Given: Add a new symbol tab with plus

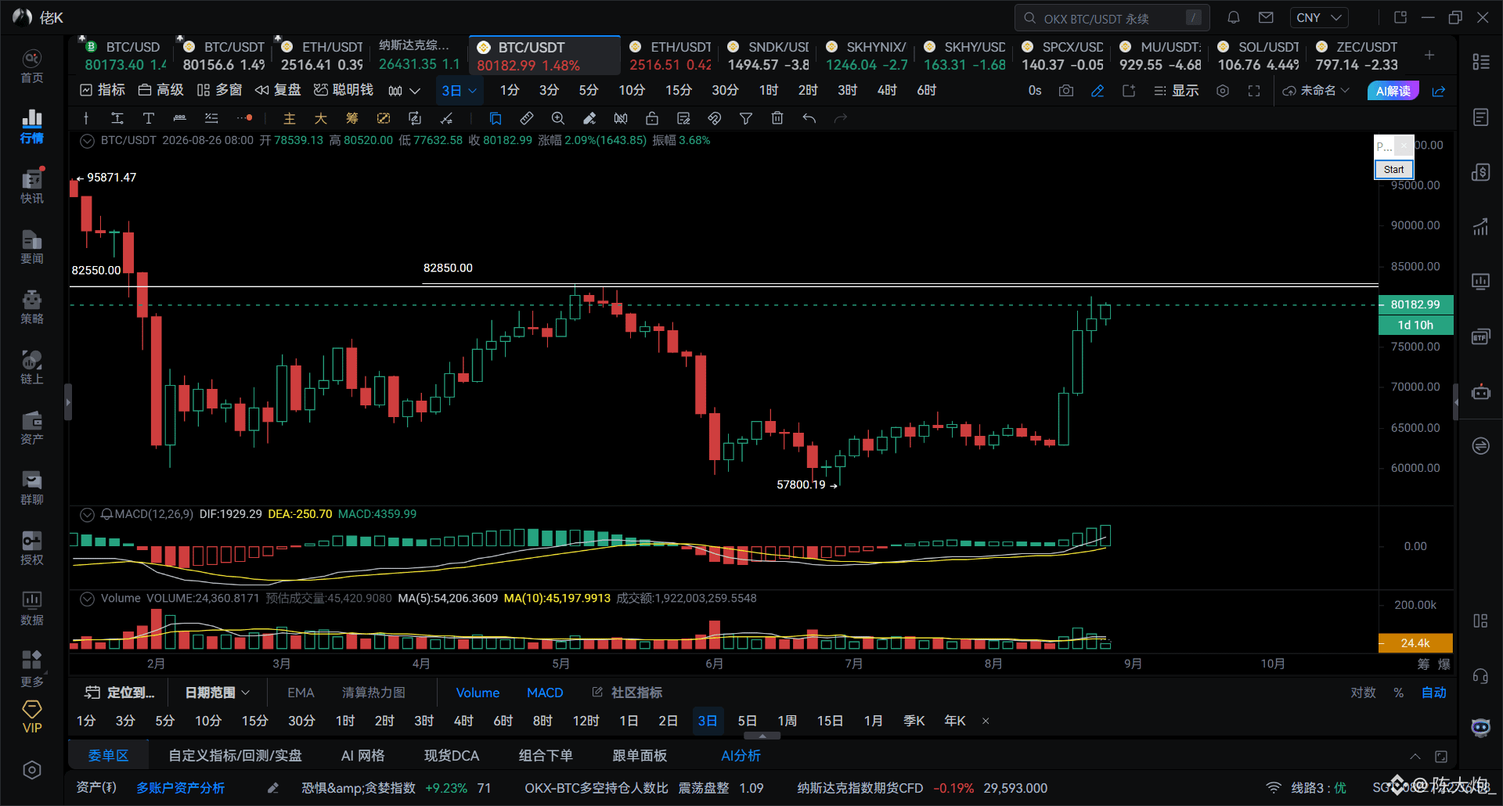Looking at the screenshot, I should 1429,55.
